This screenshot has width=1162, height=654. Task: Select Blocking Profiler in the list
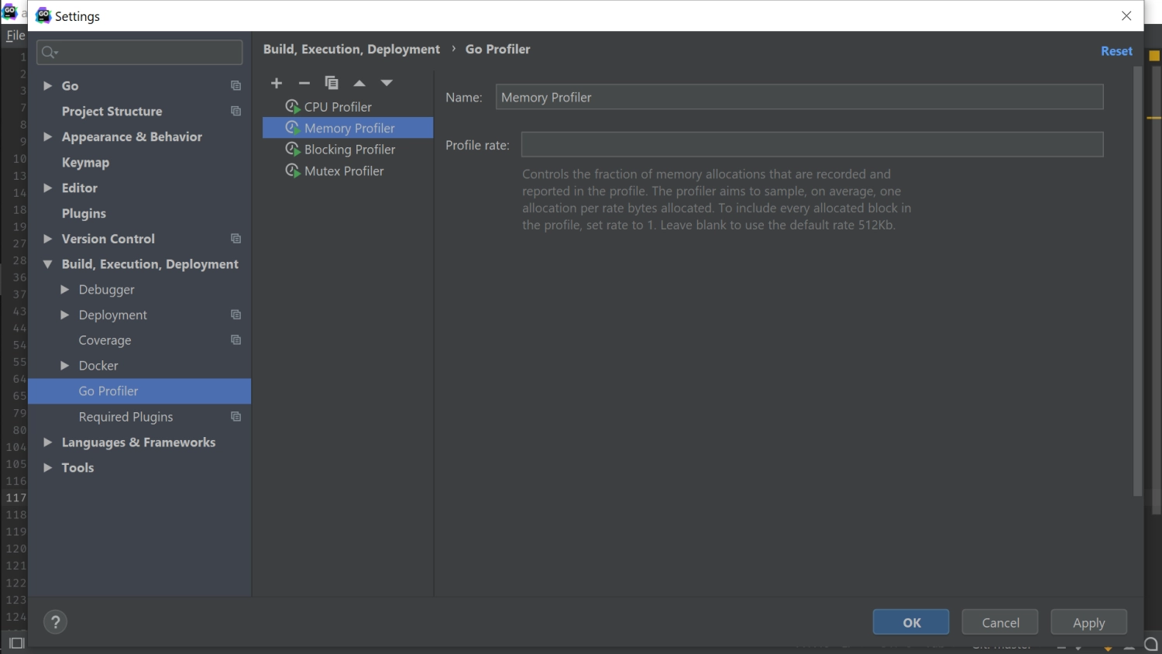348,150
